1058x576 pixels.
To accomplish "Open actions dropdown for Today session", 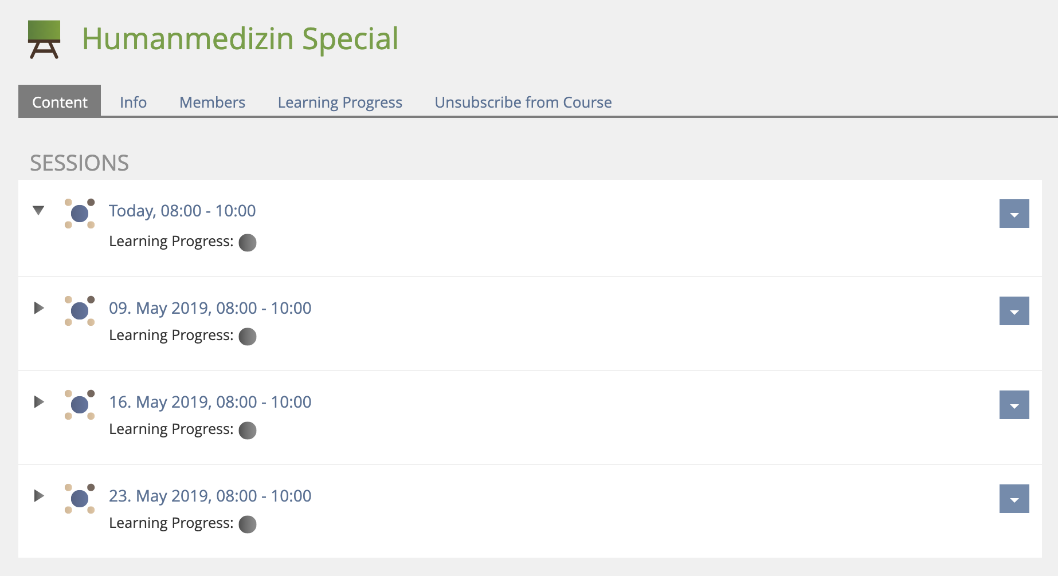I will coord(1014,214).
